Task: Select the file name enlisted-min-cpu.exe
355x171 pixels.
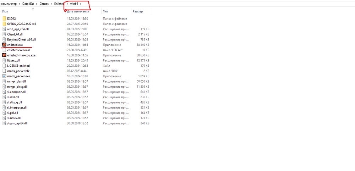Action: (21, 55)
